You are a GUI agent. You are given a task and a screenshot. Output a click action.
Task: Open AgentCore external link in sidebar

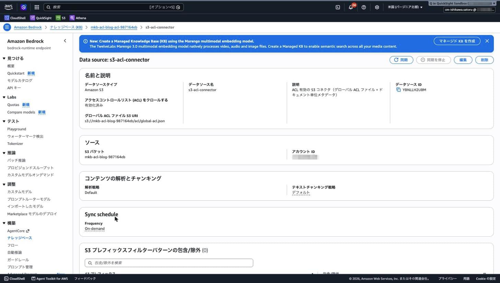pos(18,231)
